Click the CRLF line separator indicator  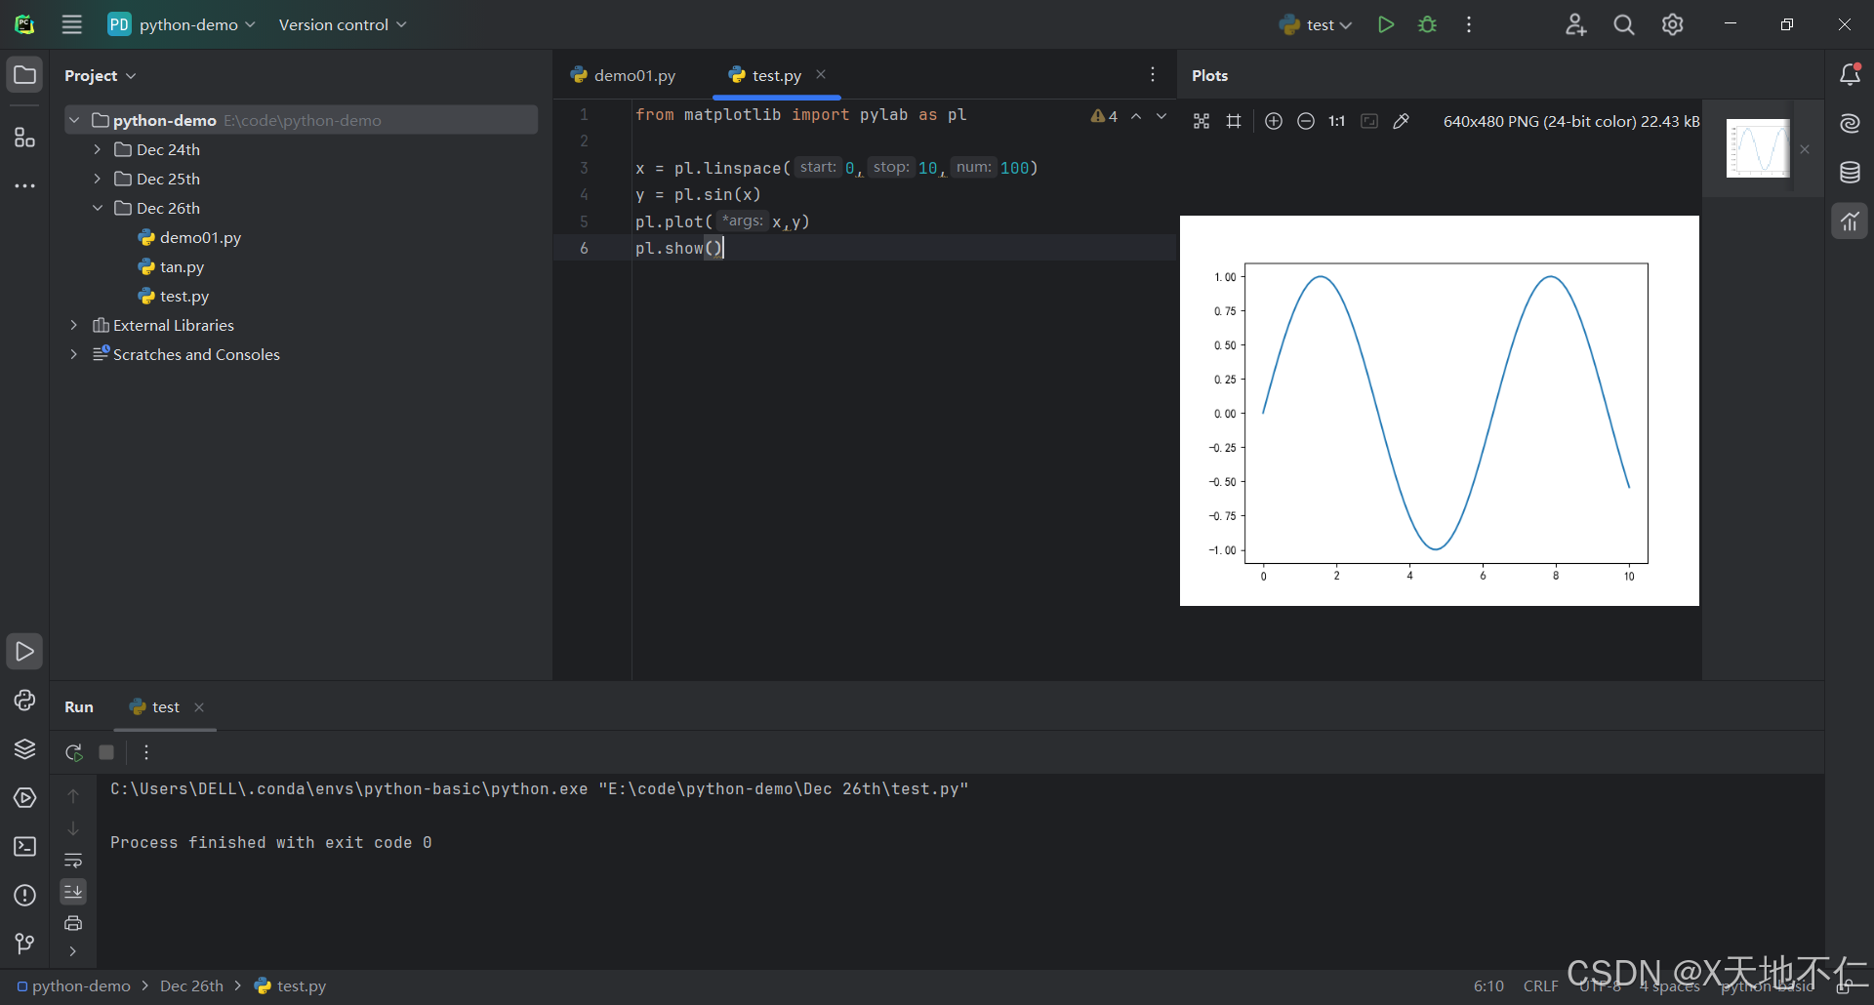[x=1540, y=985]
